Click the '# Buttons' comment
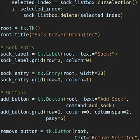This screenshot has height=140, width=140. tap(13, 93)
